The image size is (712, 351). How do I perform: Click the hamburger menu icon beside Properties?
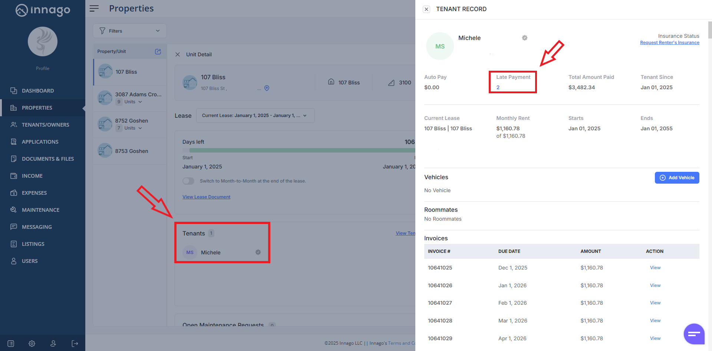coord(94,9)
